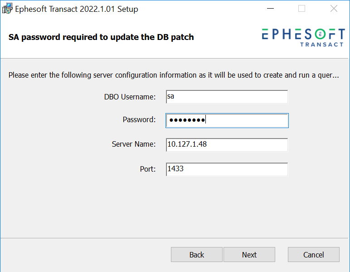Image resolution: width=350 pixels, height=272 pixels.
Task: Click the "DBO Username:" label
Action: pyautogui.click(x=130, y=97)
